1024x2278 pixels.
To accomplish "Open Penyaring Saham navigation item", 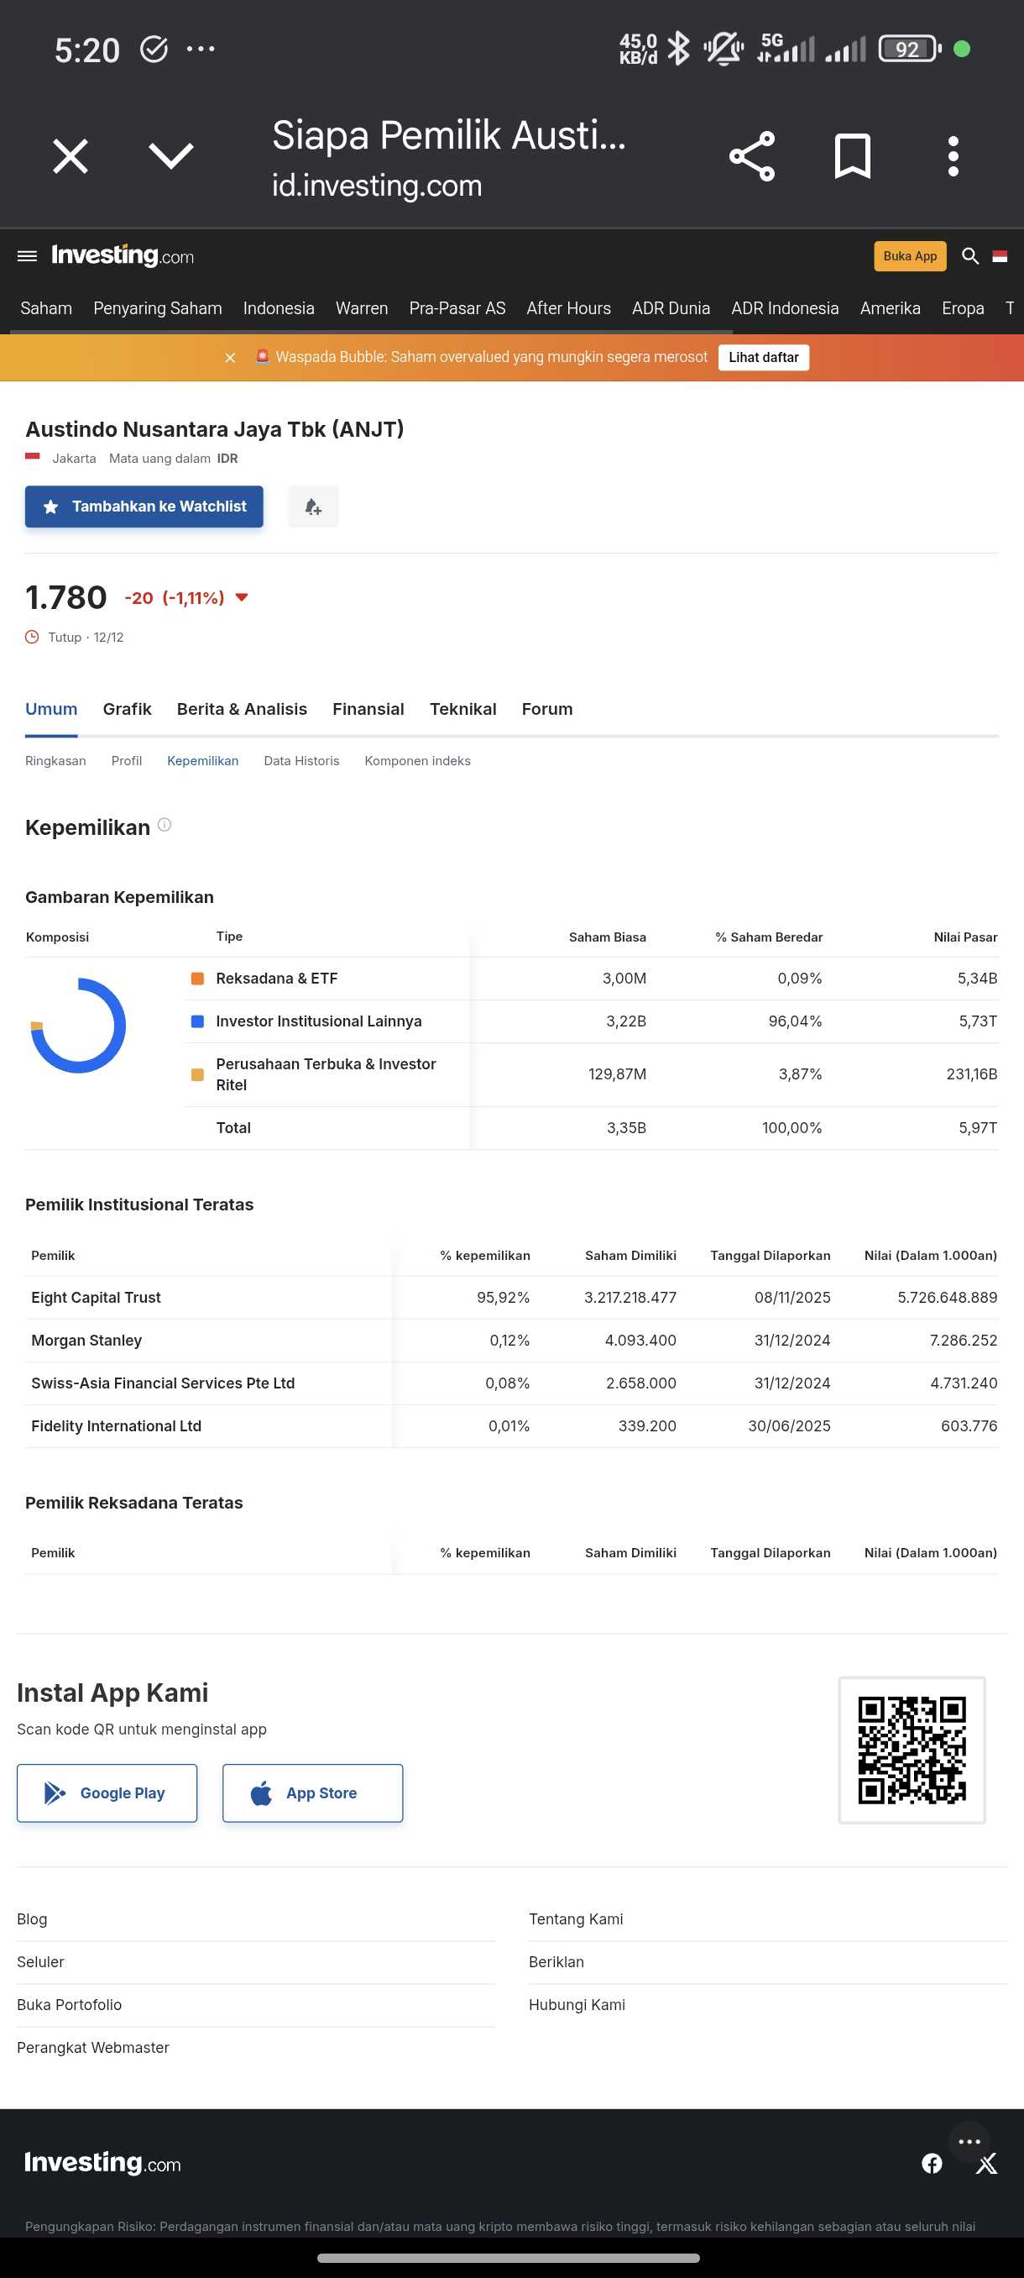I will coord(157,308).
